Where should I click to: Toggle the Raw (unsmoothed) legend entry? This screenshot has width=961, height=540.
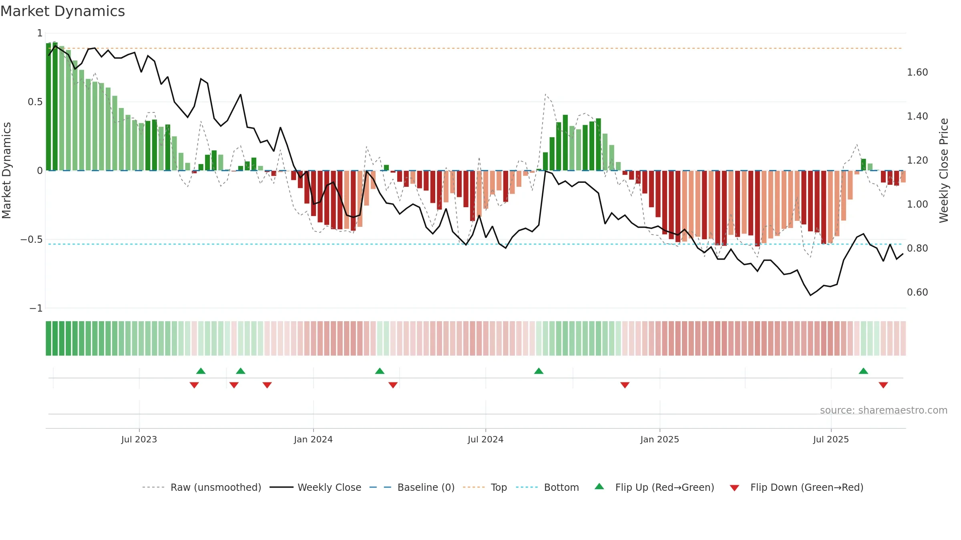pos(201,487)
